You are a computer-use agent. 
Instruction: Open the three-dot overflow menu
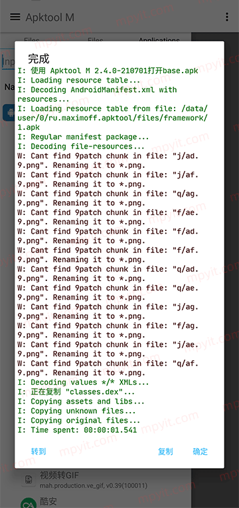(x=227, y=17)
